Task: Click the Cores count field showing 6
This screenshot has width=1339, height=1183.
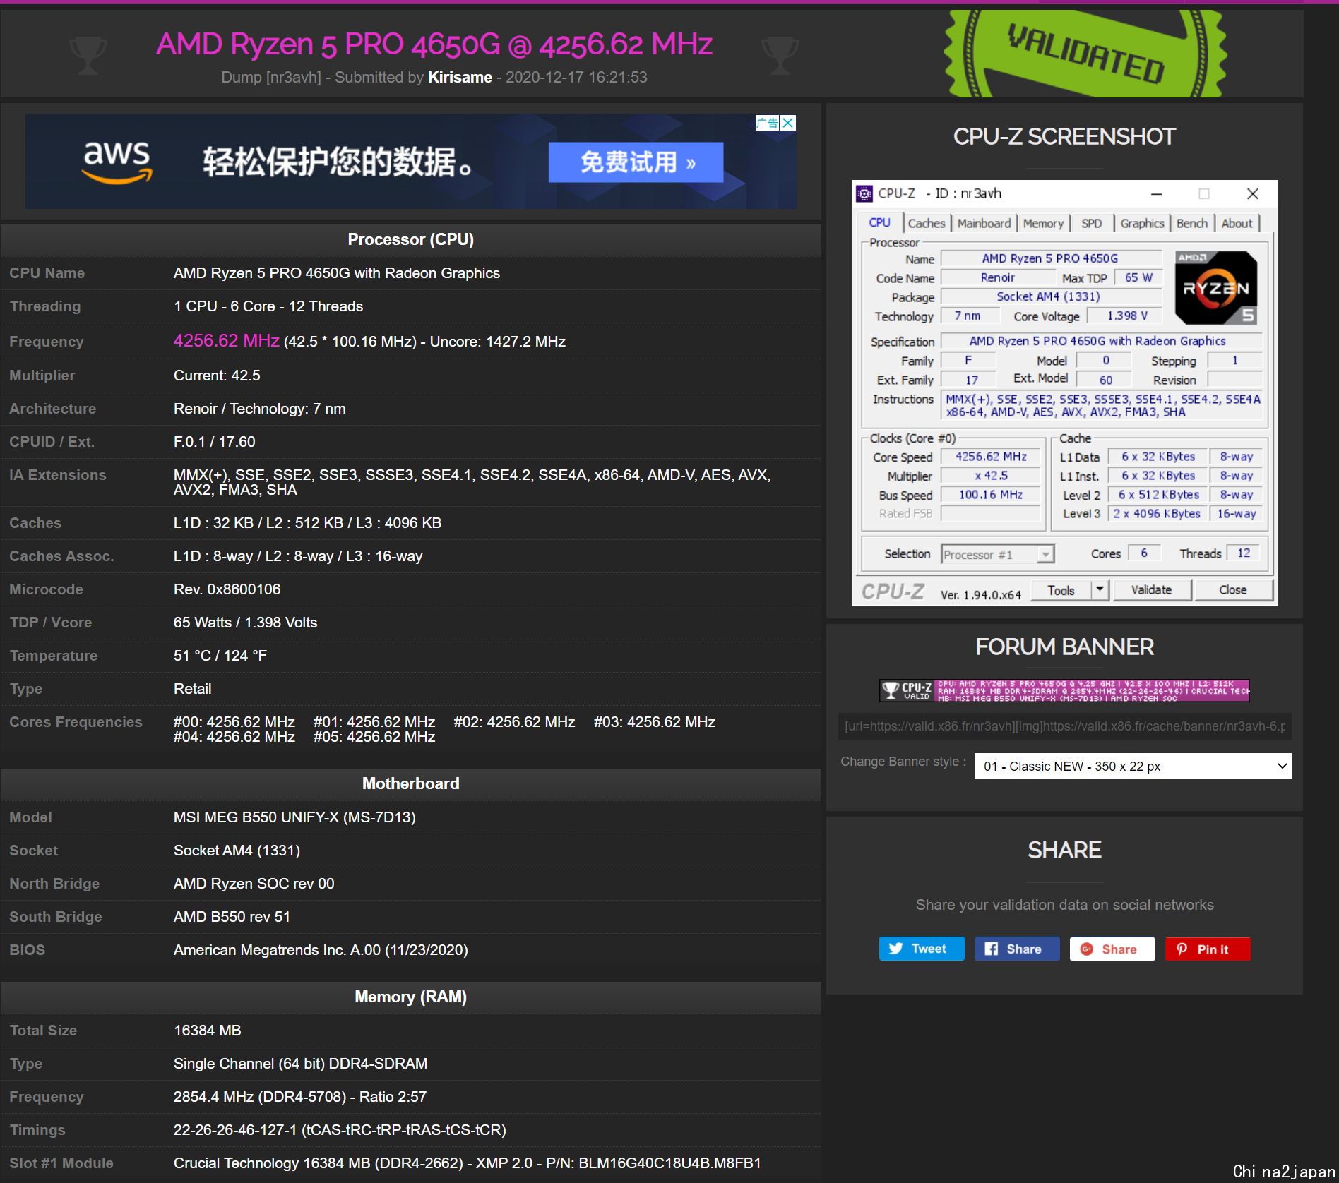Action: tap(1144, 553)
